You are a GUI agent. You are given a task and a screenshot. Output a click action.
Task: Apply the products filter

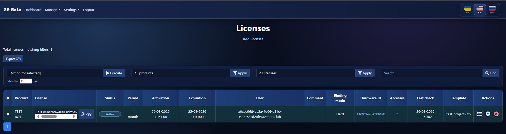240,73
